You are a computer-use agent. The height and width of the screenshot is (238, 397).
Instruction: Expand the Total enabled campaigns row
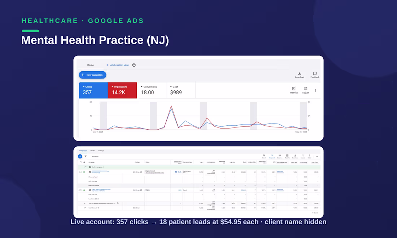point(84,203)
